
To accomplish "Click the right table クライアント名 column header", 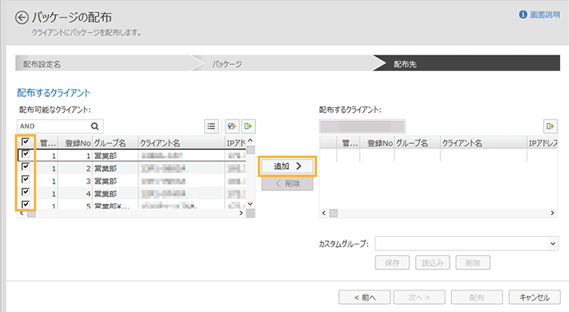I will (483, 143).
